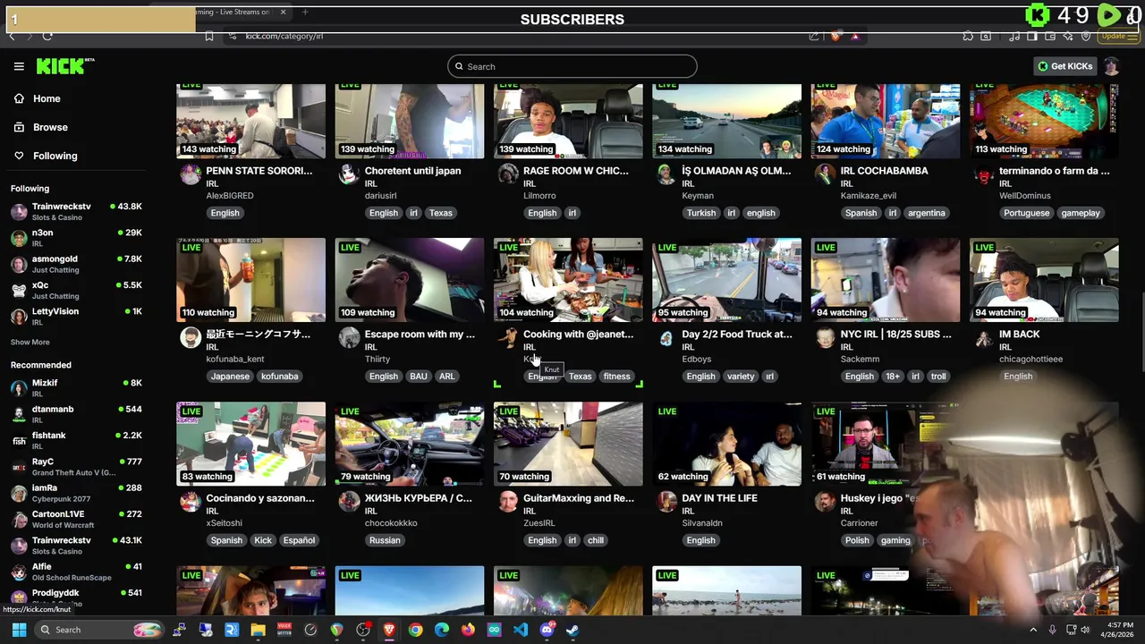Open dariusirl channel avatar
The image size is (1145, 644).
coord(349,174)
